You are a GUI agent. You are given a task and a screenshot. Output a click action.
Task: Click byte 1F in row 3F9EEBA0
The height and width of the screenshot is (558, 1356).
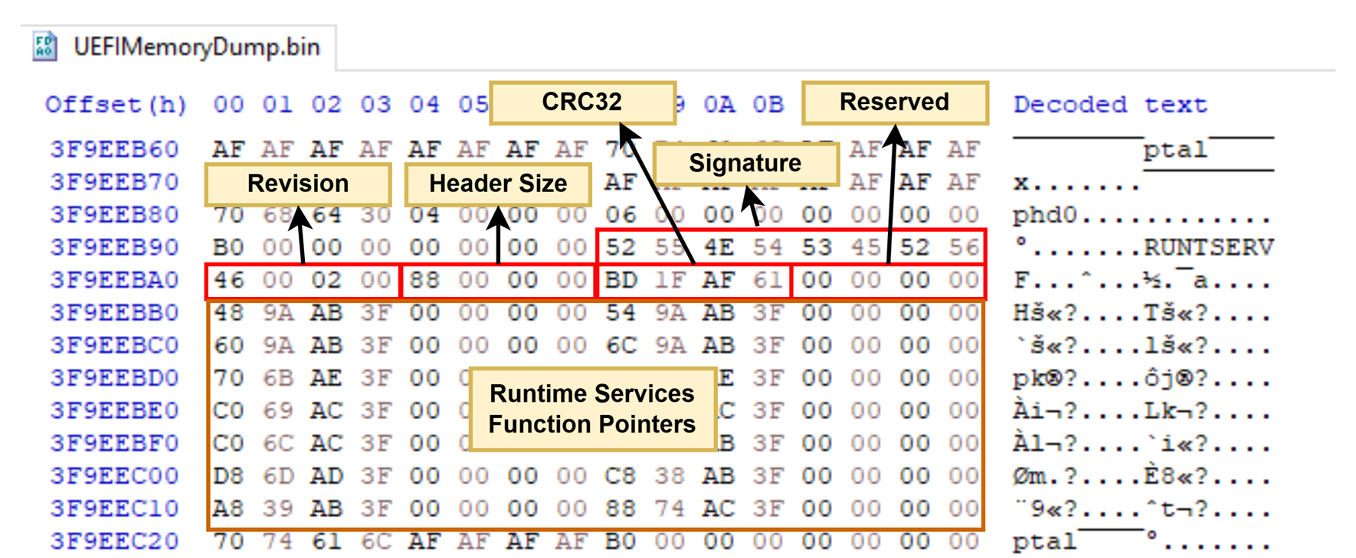point(670,280)
